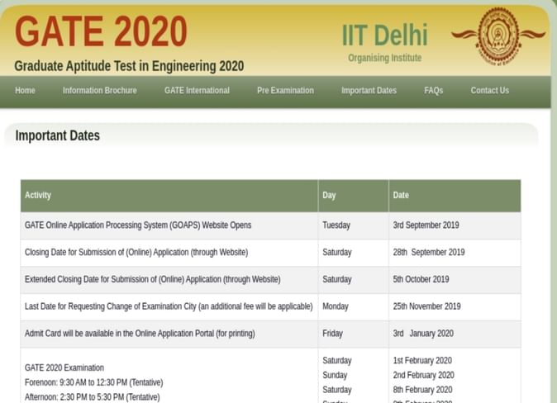
Task: Open the FAQs page
Action: tap(433, 91)
